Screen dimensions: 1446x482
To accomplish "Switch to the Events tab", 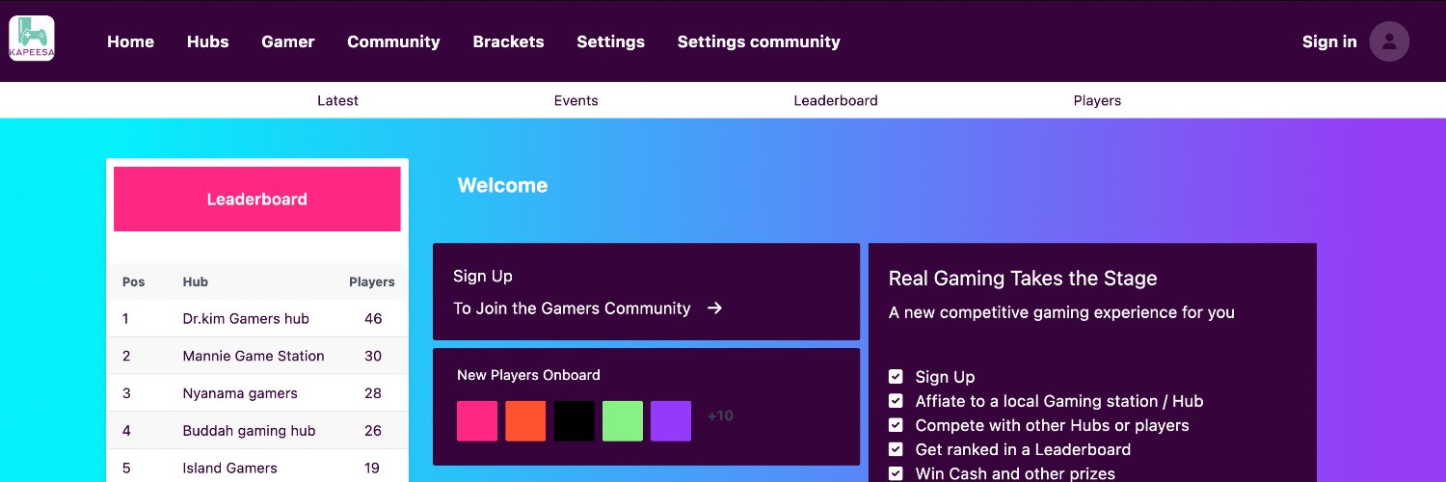I will coord(576,100).
